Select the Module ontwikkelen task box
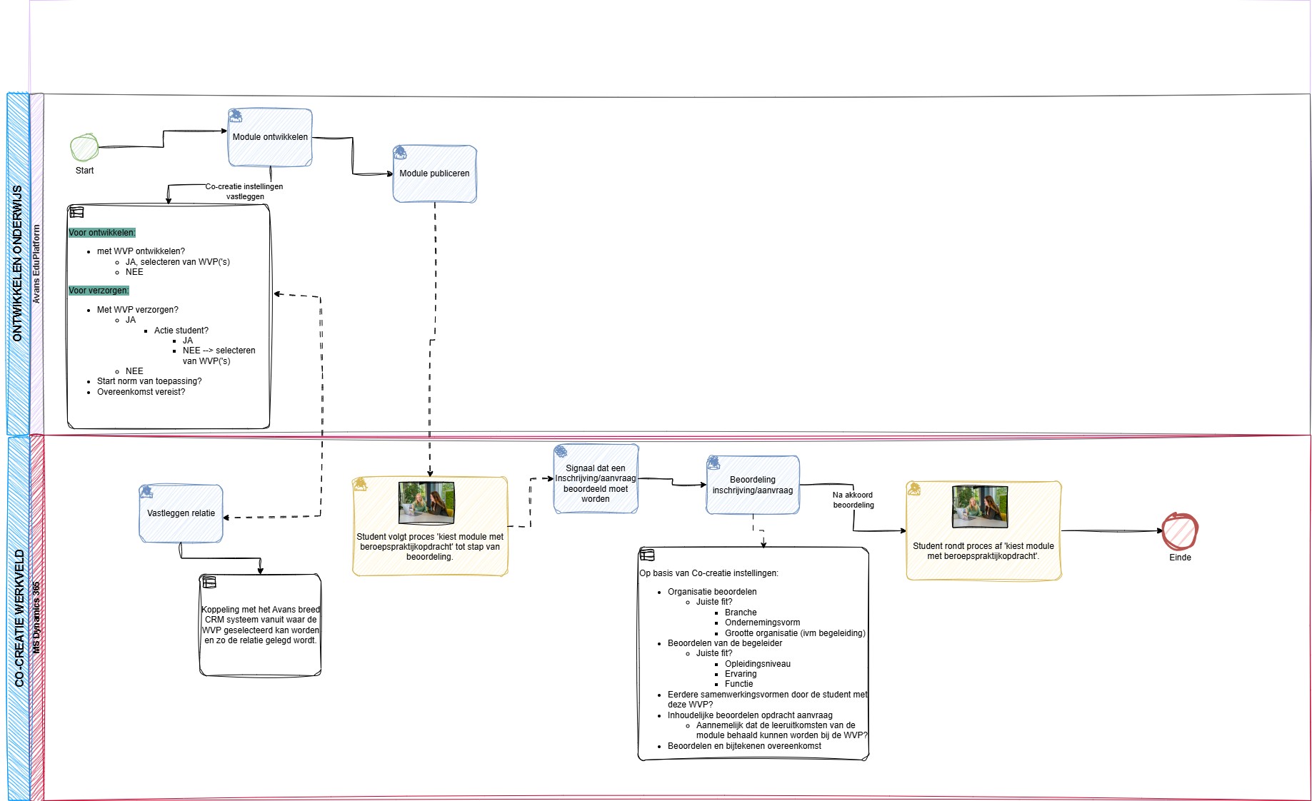 pos(270,137)
